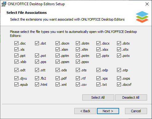Viewport: 152px width, 119px height.
Task: Uncheck the .xlsb extension
Action: [16, 62]
